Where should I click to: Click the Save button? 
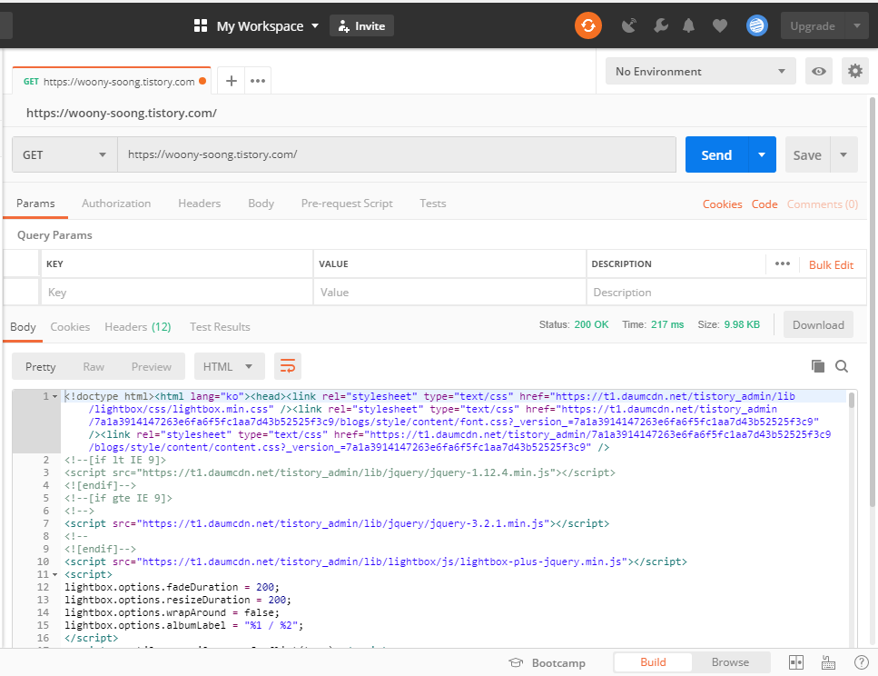(807, 154)
